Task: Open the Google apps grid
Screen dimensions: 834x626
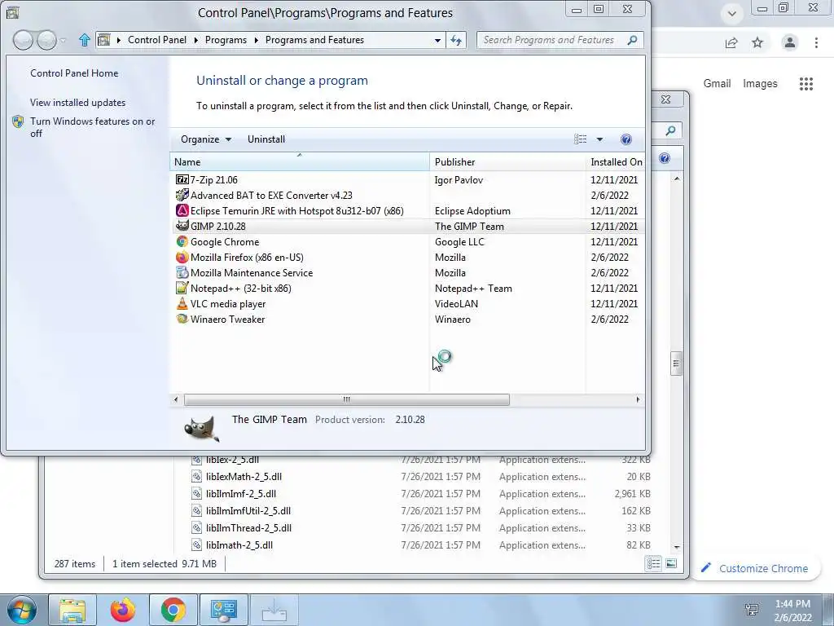Action: point(806,84)
